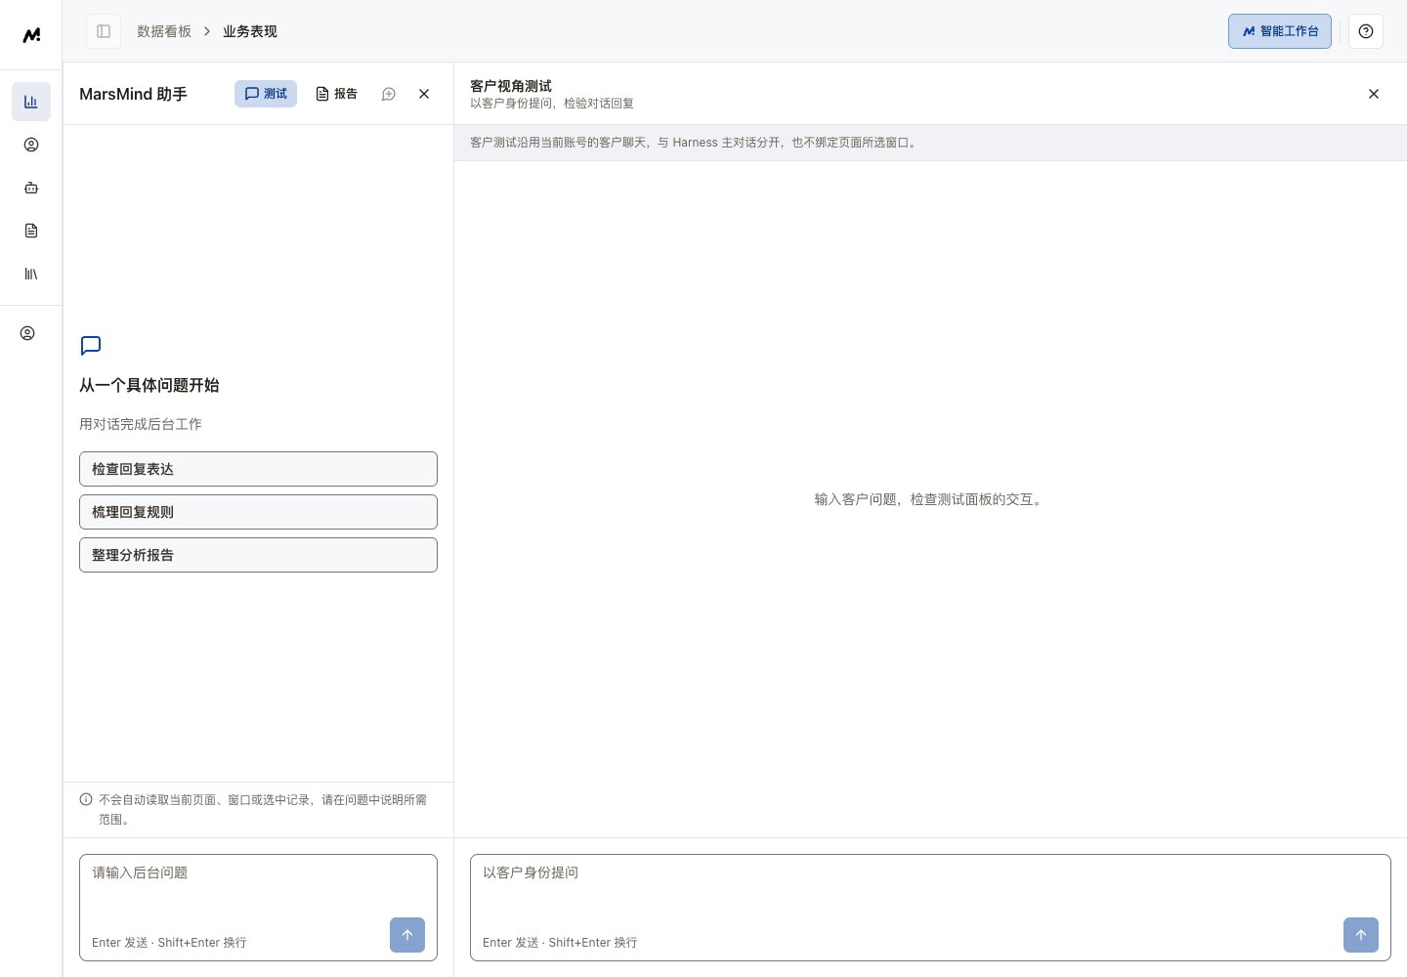Click the MarsMind 助手 title
The width and height of the screenshot is (1407, 977).
tap(133, 94)
